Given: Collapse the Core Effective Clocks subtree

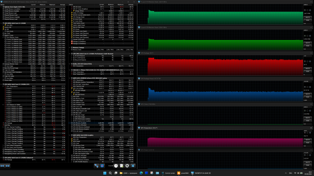Looking at the screenshot, I should tap(3, 38).
